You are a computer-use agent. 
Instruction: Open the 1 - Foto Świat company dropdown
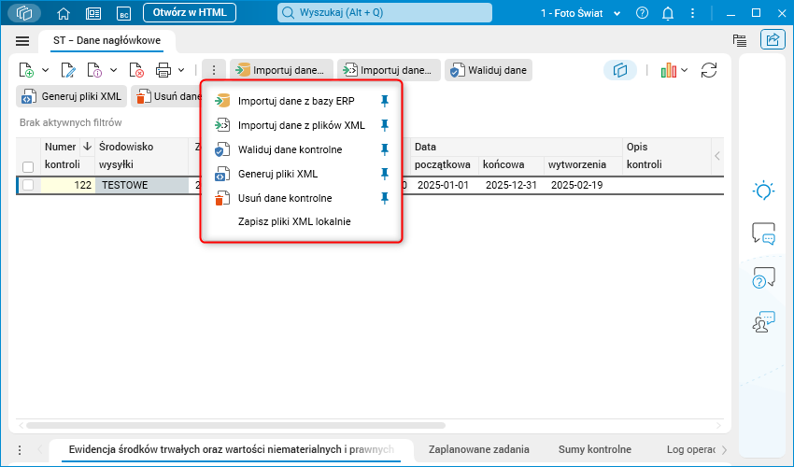580,13
